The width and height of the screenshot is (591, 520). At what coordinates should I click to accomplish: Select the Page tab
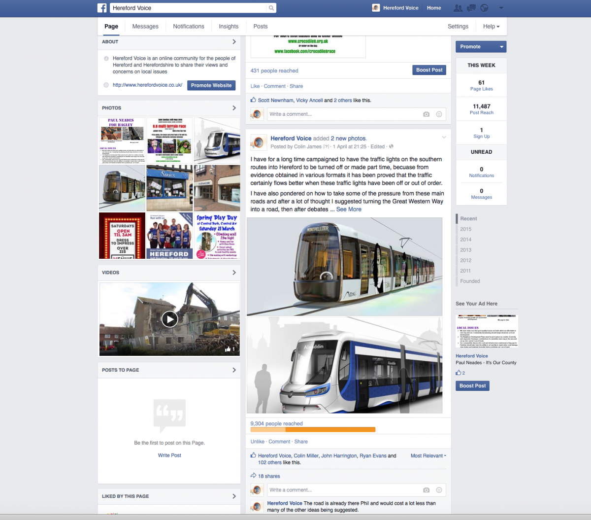click(x=111, y=27)
